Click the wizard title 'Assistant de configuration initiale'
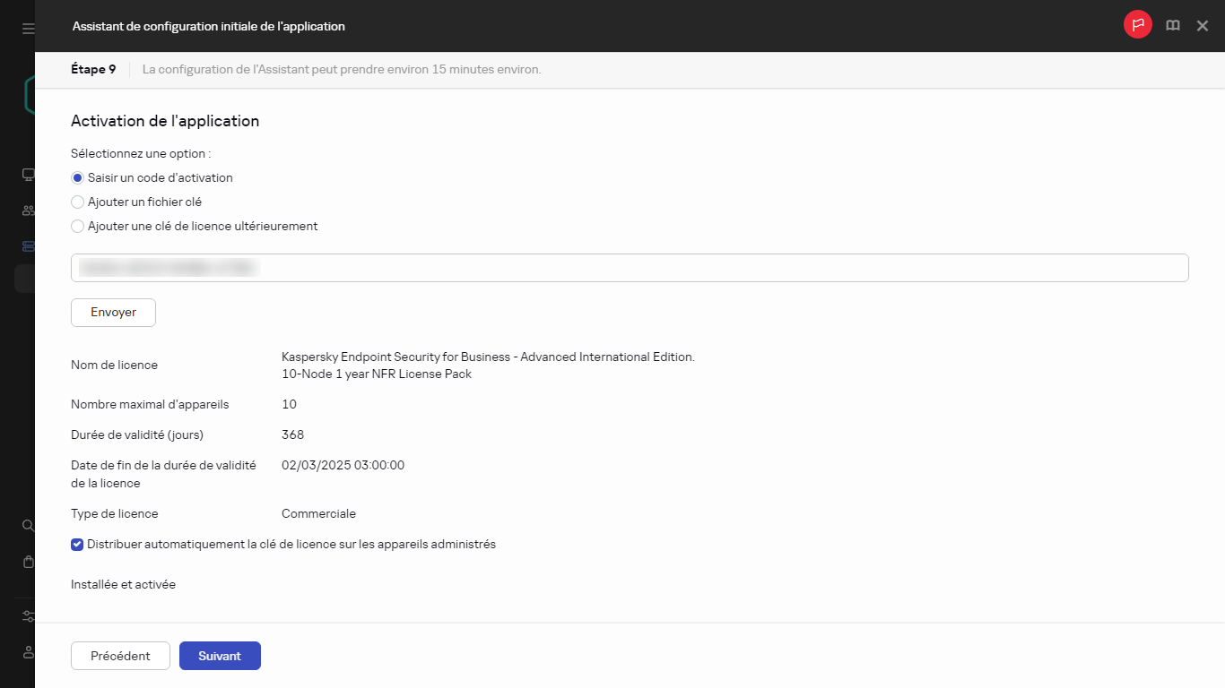The width and height of the screenshot is (1225, 688). [x=208, y=26]
